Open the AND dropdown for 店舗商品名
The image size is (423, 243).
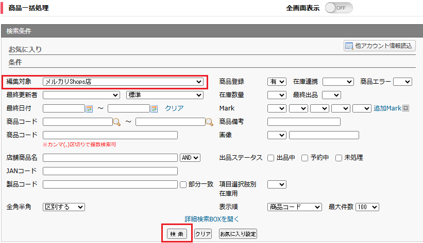point(190,158)
